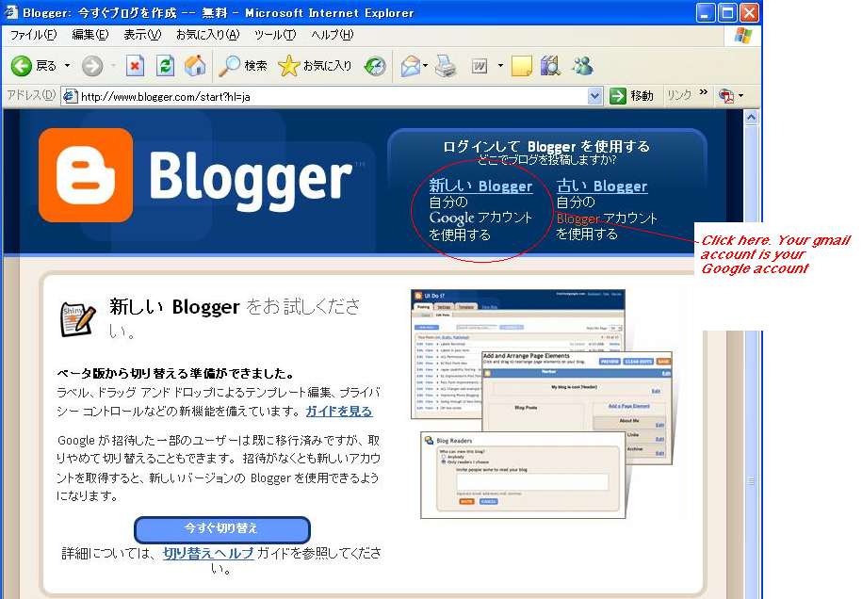This screenshot has width=862, height=599.
Task: Click the 古い Blogger login link
Action: 601,186
